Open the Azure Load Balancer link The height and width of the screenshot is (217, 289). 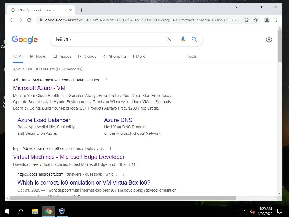44,120
